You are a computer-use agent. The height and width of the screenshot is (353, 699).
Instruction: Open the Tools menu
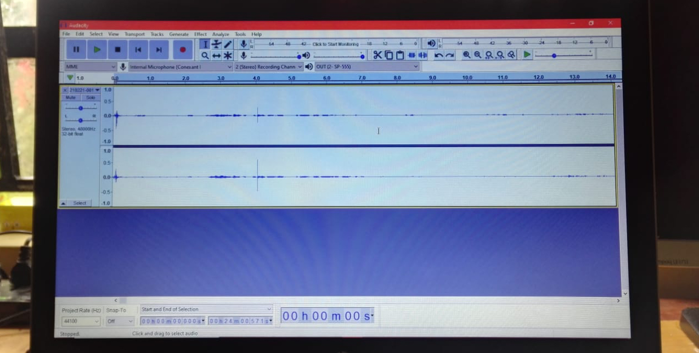pos(240,34)
